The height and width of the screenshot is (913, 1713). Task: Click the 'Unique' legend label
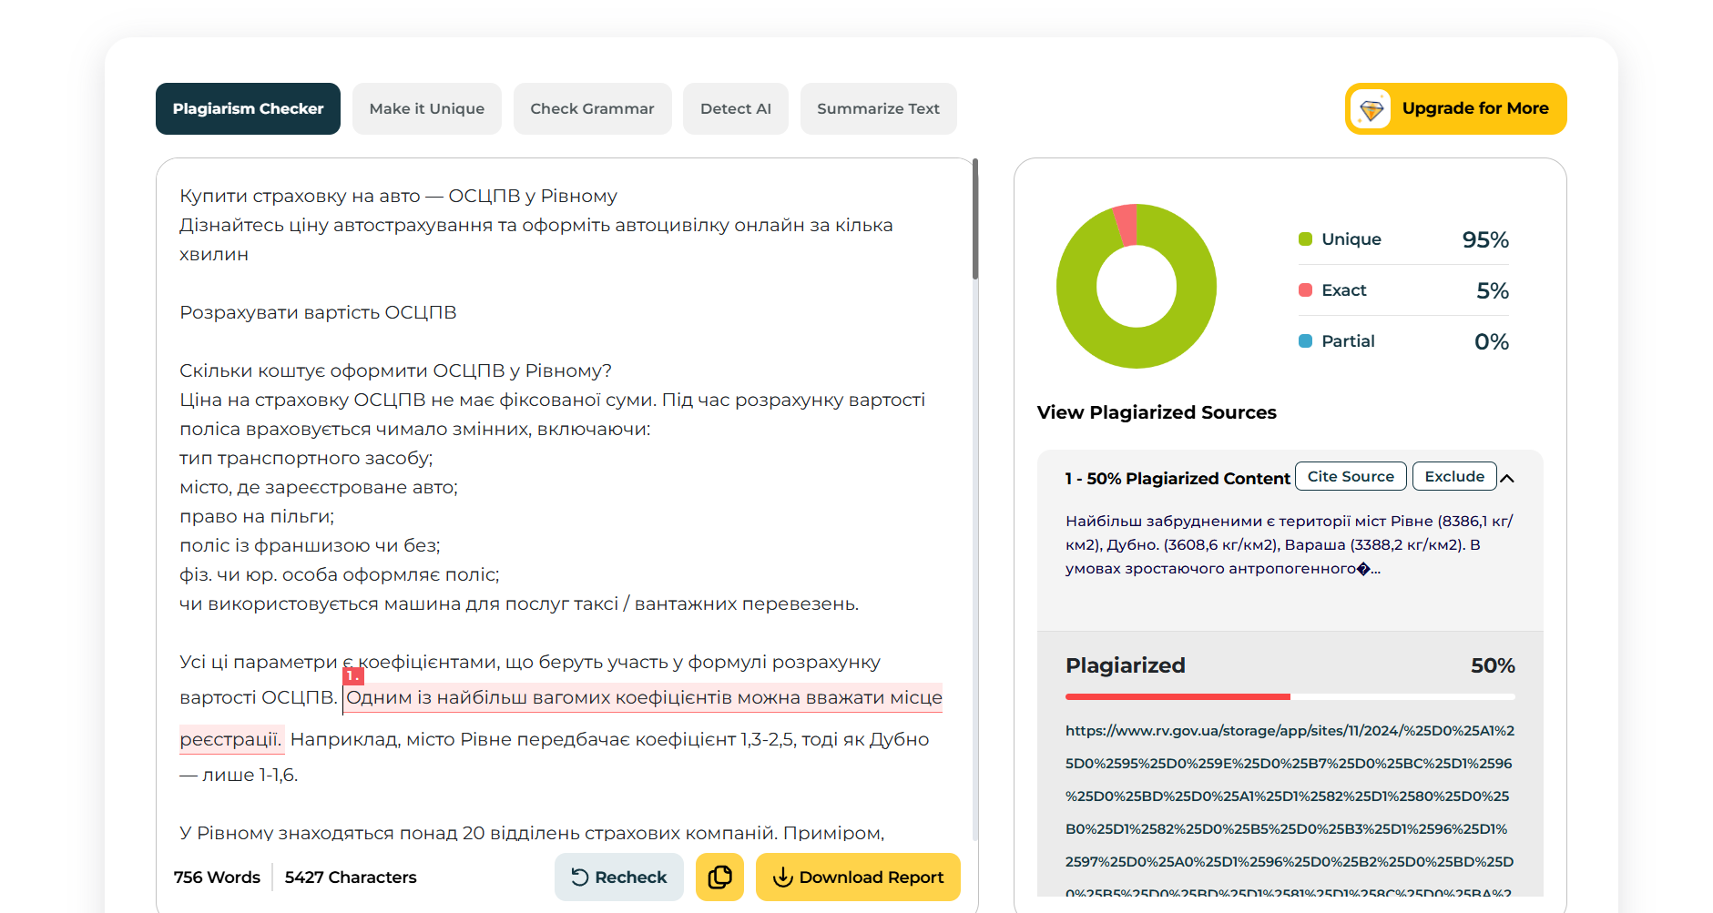1351,238
